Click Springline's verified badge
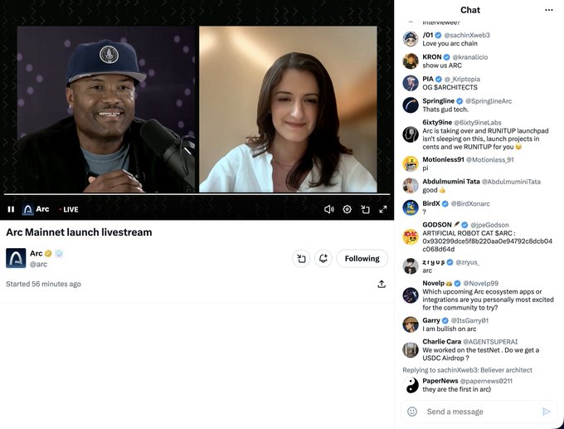Image resolution: width=564 pixels, height=429 pixels. pos(459,101)
